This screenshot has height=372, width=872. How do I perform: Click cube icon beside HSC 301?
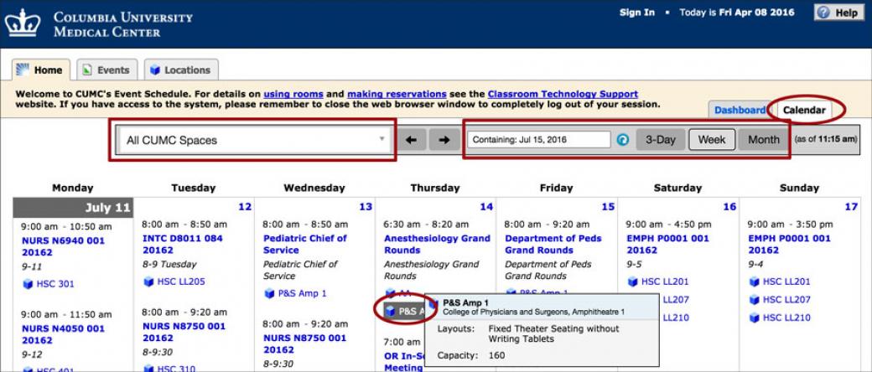click(x=28, y=284)
